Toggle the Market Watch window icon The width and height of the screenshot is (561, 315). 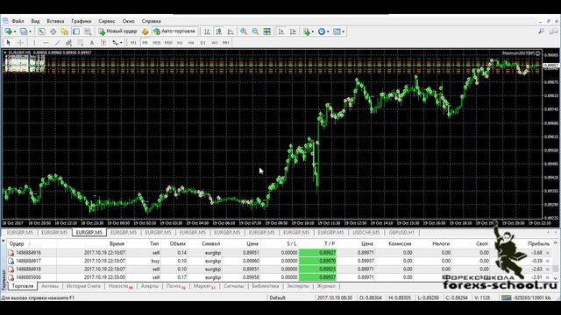(x=41, y=31)
